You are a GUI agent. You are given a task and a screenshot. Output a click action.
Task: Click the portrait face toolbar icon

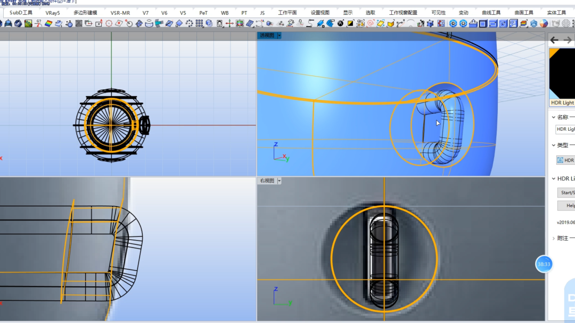(219, 24)
